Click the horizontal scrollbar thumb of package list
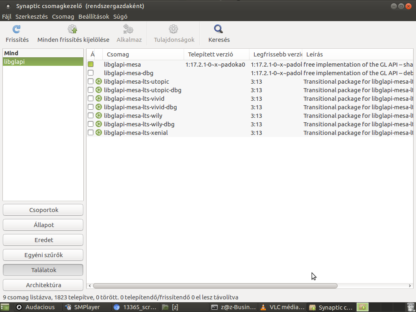The height and width of the screenshot is (312, 416). tap(215, 286)
